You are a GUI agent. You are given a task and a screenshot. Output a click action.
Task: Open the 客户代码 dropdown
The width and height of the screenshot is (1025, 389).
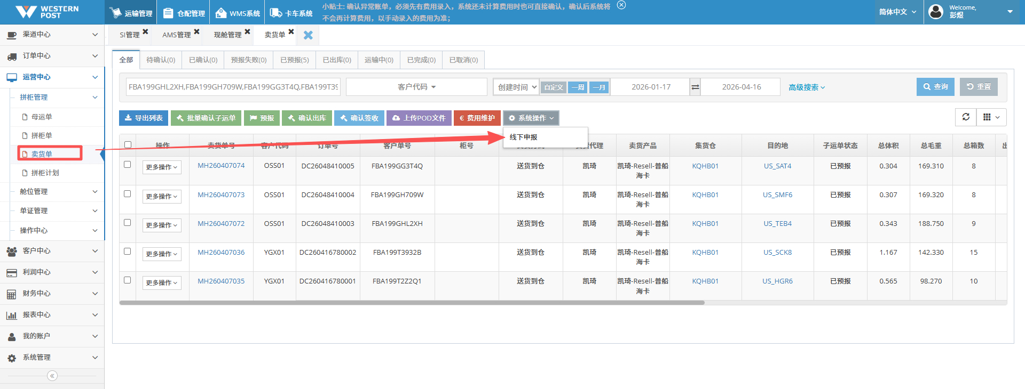(x=416, y=87)
